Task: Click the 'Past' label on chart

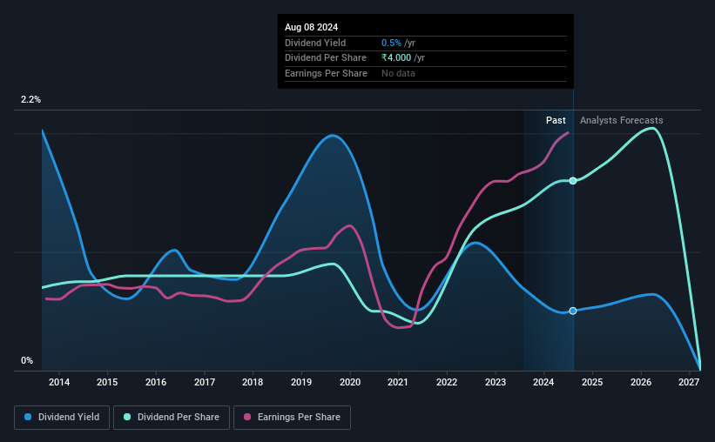Action: click(556, 120)
